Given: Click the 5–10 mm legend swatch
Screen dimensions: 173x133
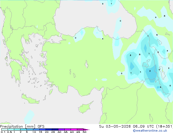Looking at the screenshot, I should pos(30,129).
